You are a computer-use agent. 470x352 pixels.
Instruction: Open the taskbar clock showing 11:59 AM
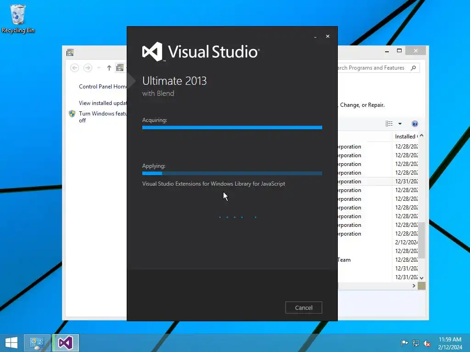coord(450,343)
